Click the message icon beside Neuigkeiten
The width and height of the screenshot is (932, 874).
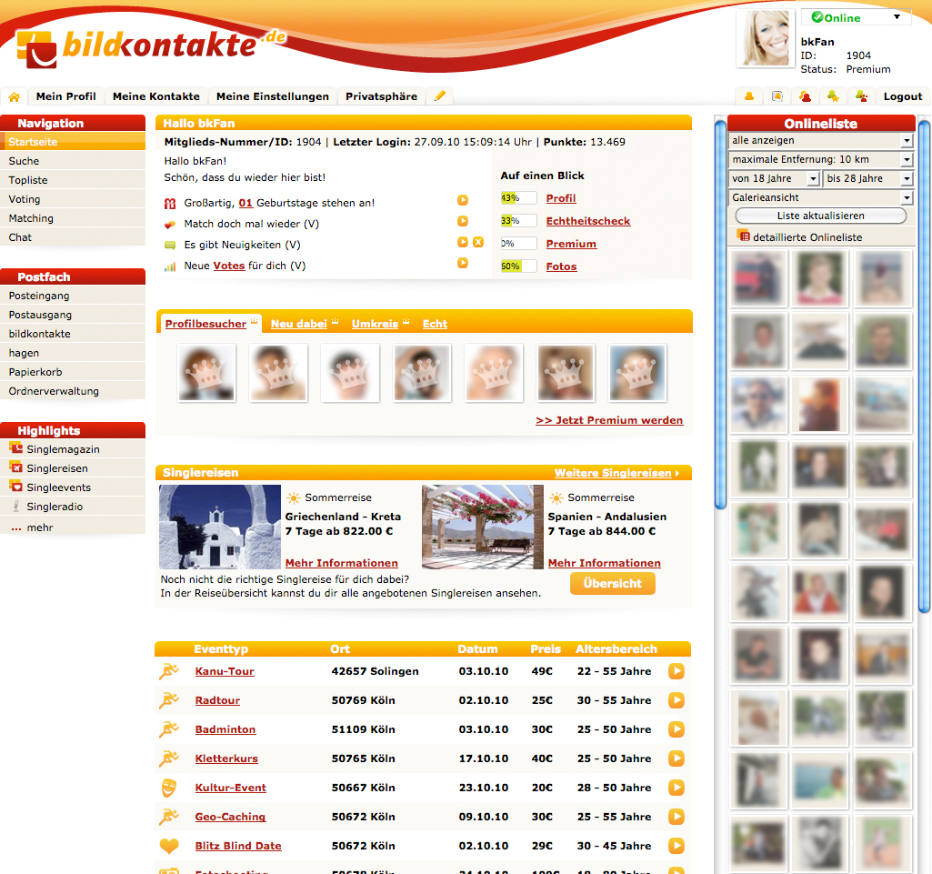pos(170,245)
